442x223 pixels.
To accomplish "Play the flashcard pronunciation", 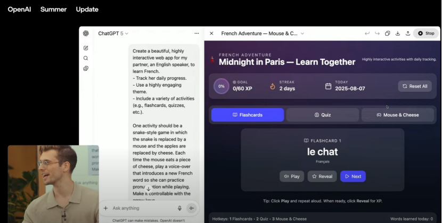I will [292, 176].
